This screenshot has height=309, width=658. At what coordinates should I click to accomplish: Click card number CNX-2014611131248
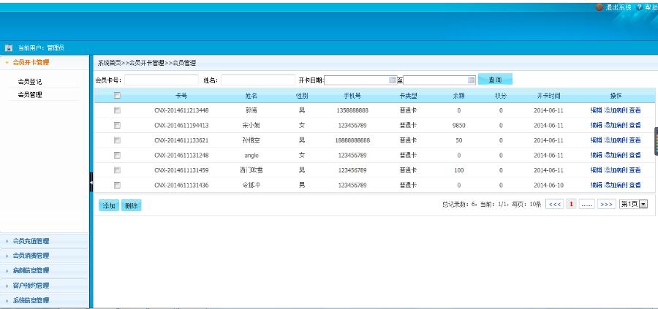[x=181, y=155]
